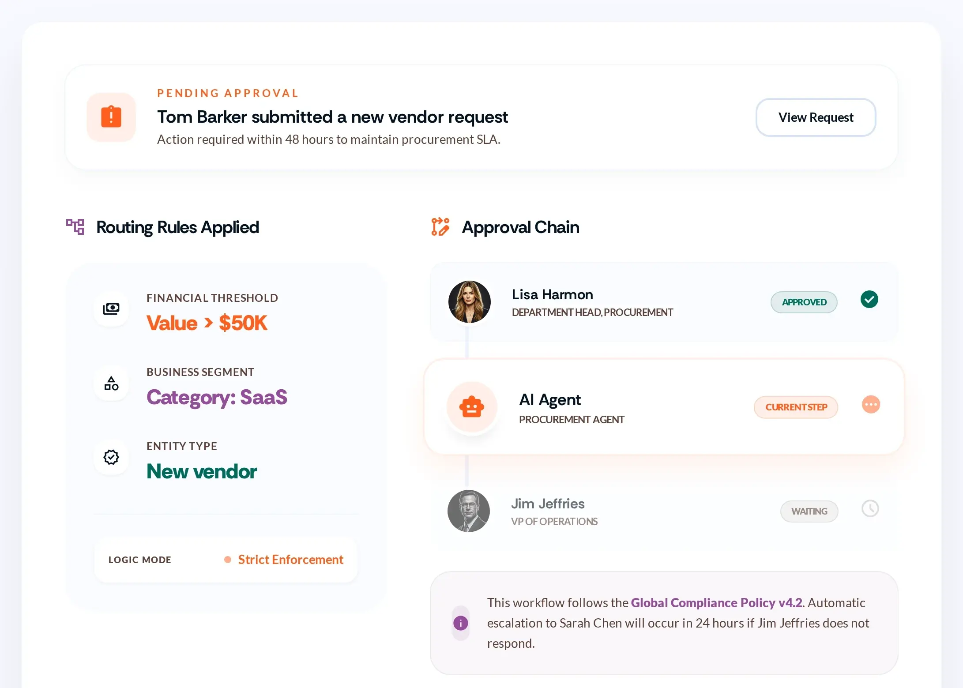Click the purple info icon in the policy note

click(460, 623)
